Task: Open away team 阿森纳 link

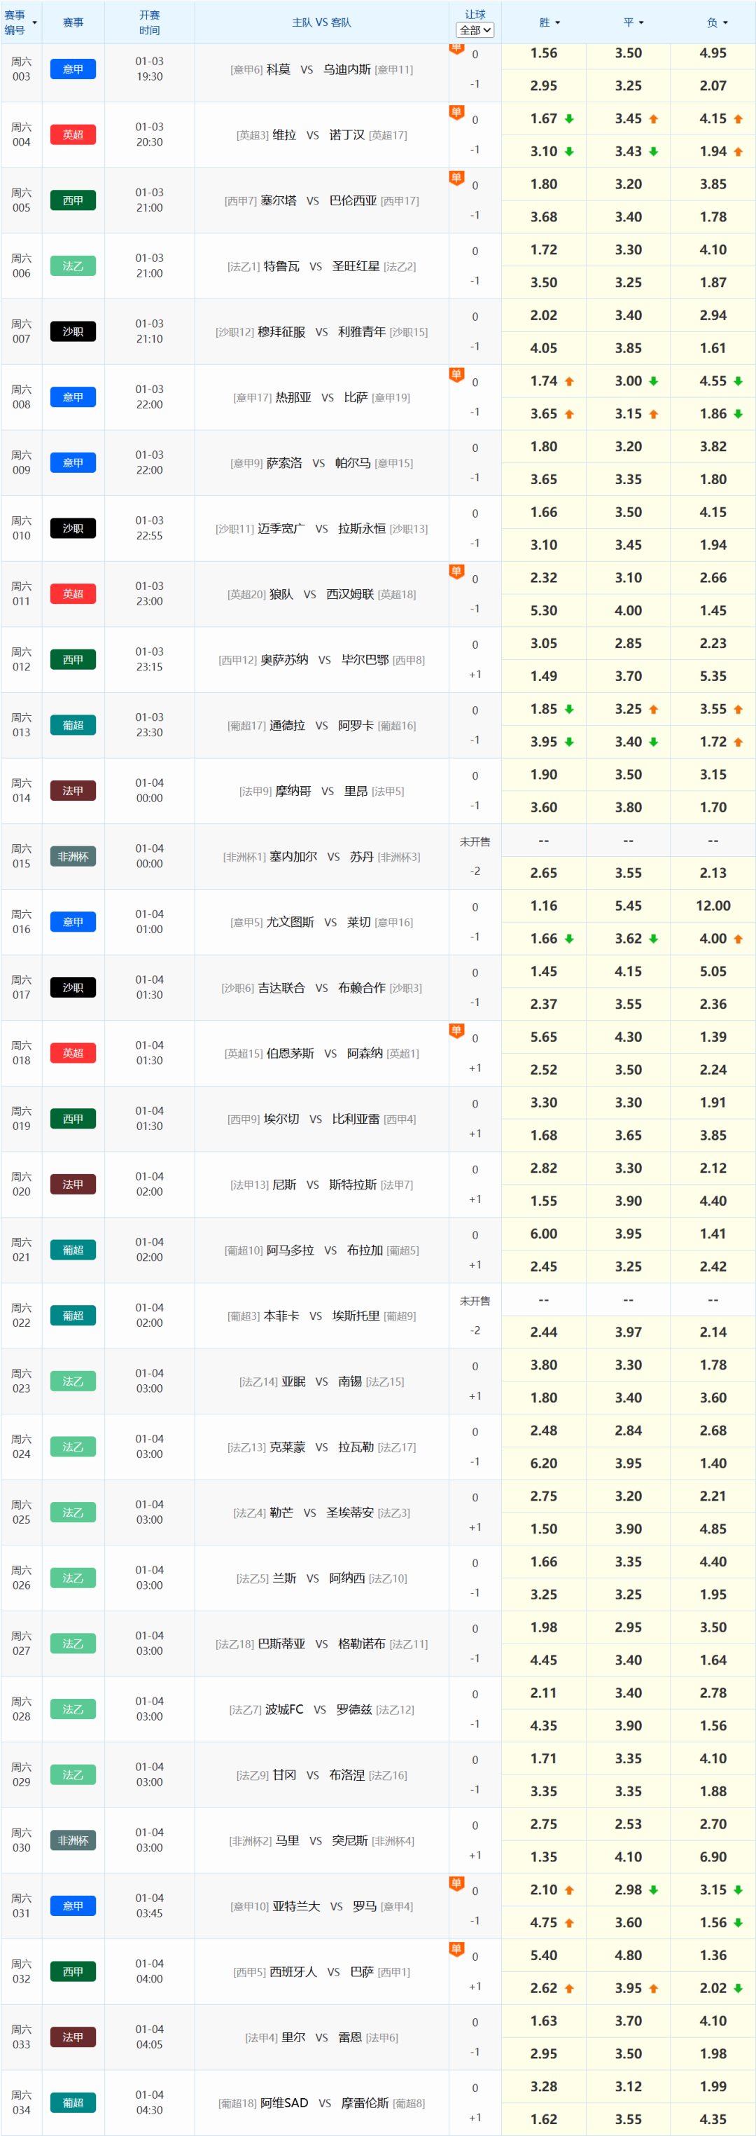Action: click(x=365, y=1053)
